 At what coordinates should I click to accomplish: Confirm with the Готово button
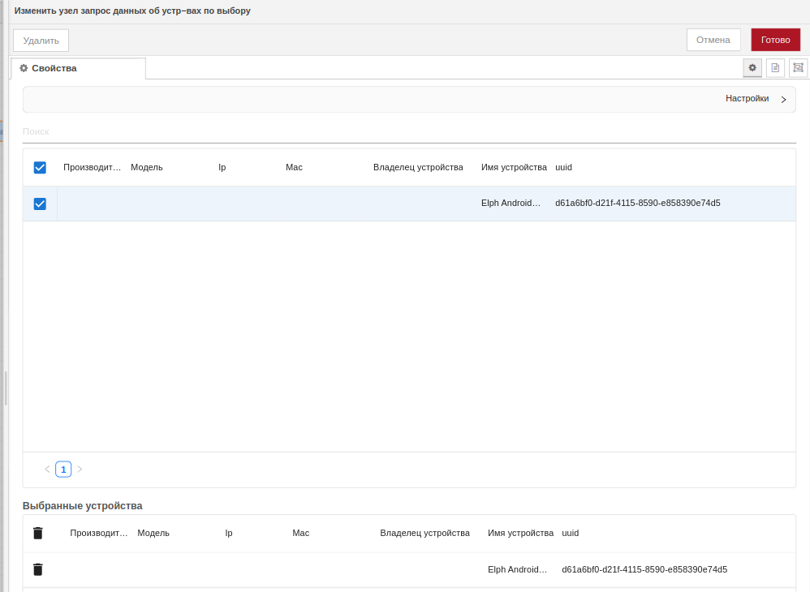coord(775,40)
